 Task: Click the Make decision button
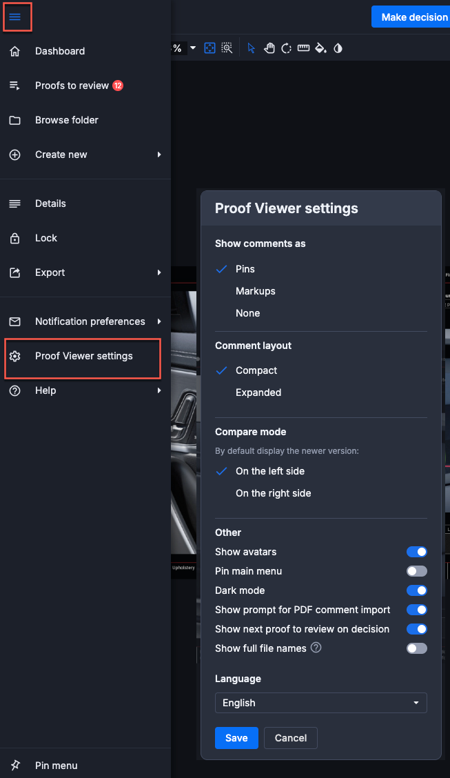click(414, 17)
